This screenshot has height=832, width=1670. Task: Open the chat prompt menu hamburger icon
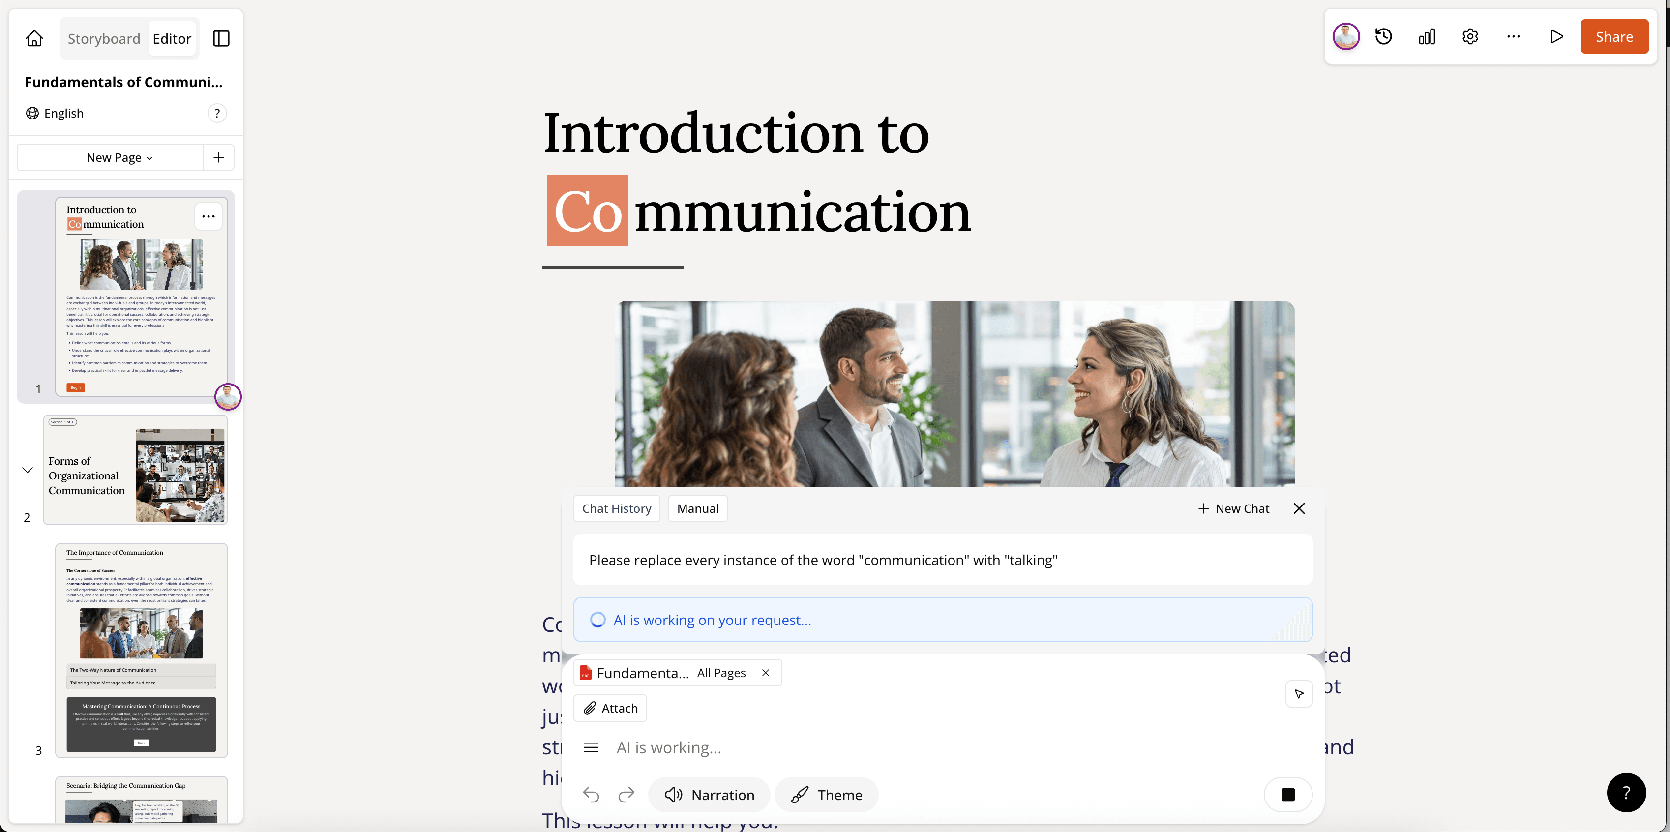pyautogui.click(x=591, y=747)
